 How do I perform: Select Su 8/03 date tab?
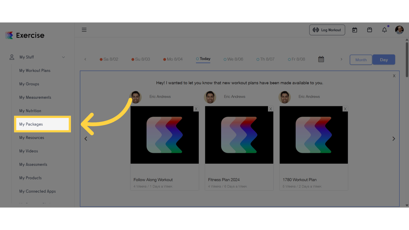coord(141,59)
